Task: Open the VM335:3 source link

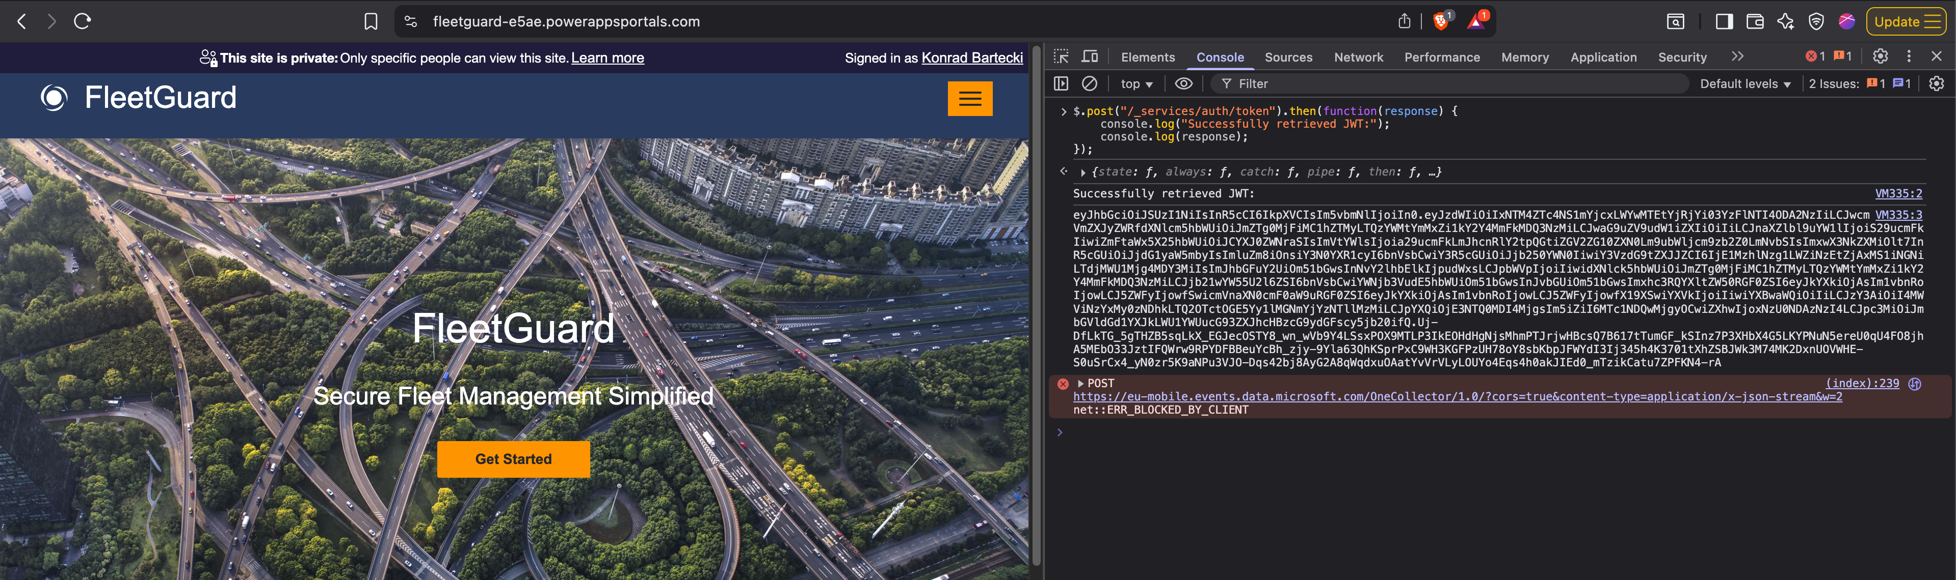Action: point(1898,215)
